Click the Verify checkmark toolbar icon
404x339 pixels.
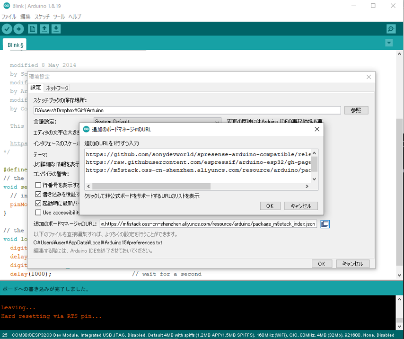click(x=7, y=29)
